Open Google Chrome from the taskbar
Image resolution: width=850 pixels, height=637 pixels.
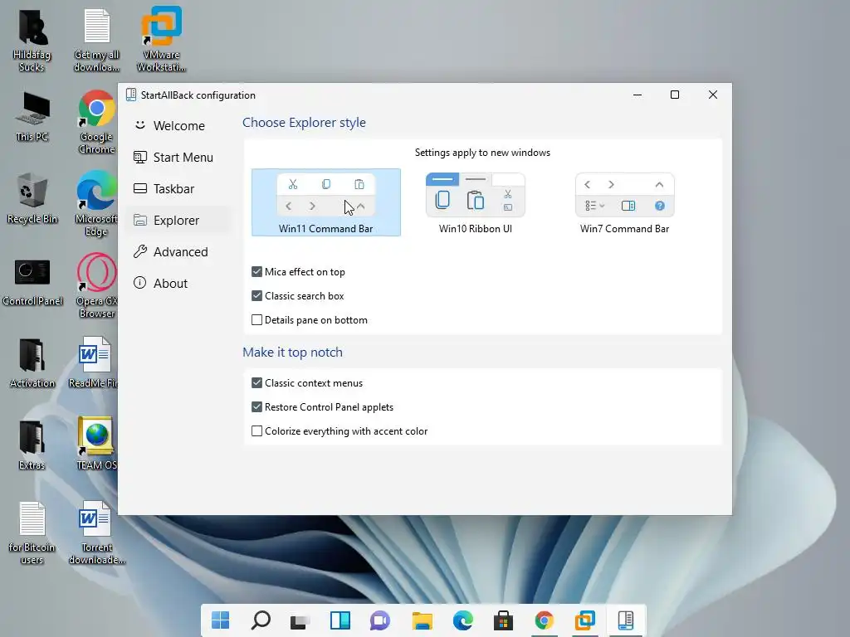click(x=544, y=620)
